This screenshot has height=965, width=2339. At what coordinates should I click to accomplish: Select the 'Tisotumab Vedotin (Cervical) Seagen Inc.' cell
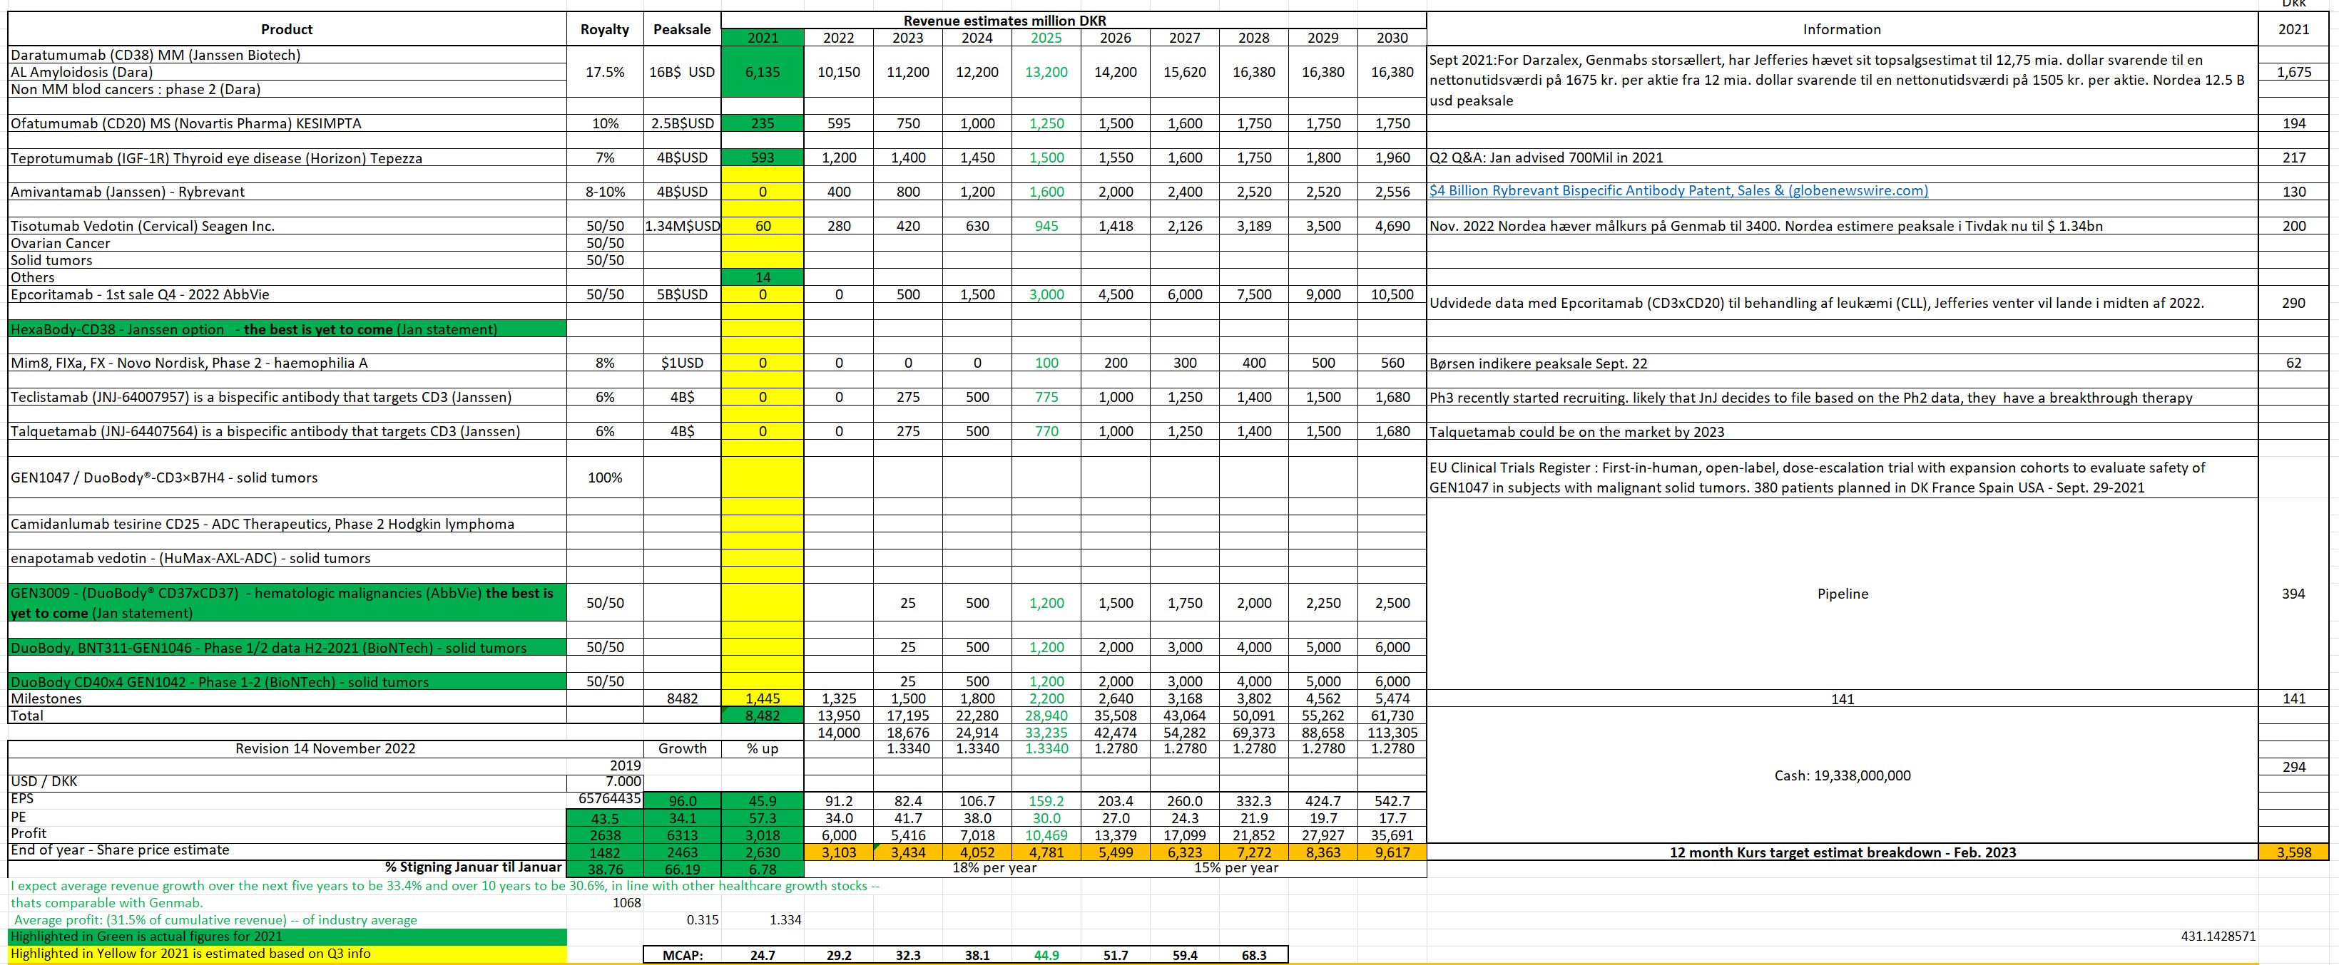(x=287, y=226)
